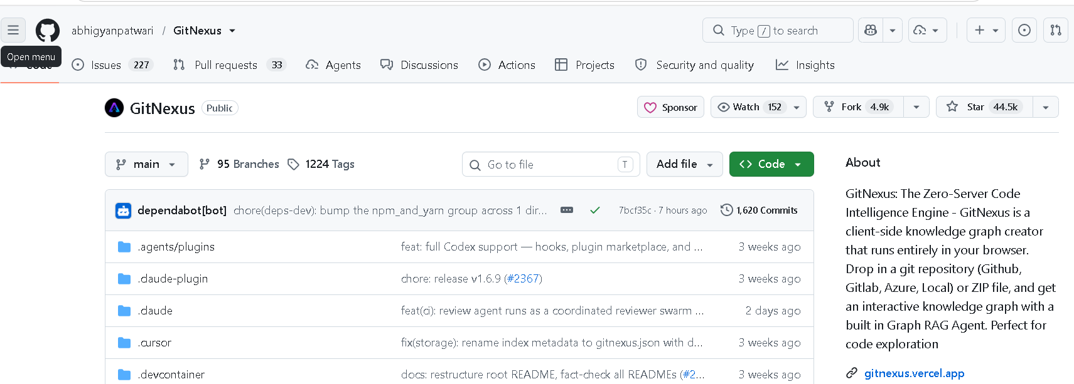
Task: Open the coding agent tasks dropdown
Action: [x=927, y=30]
